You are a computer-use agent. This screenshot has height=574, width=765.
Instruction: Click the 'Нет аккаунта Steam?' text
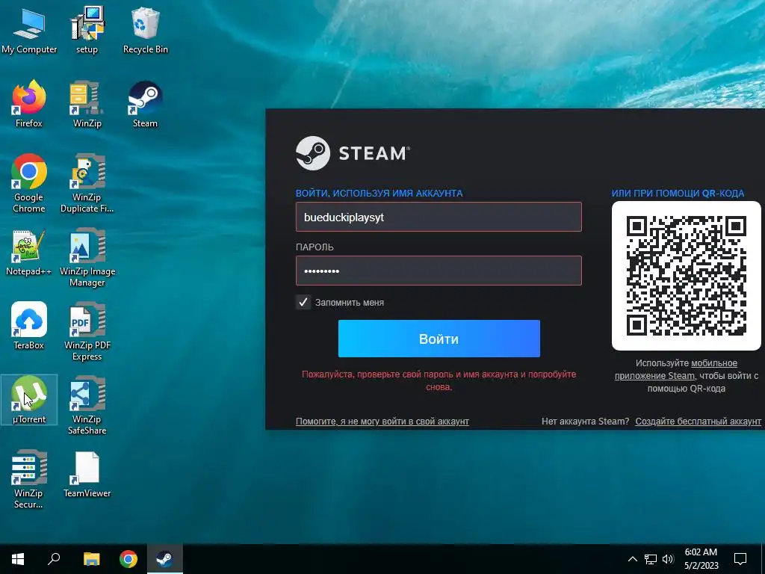coord(585,422)
